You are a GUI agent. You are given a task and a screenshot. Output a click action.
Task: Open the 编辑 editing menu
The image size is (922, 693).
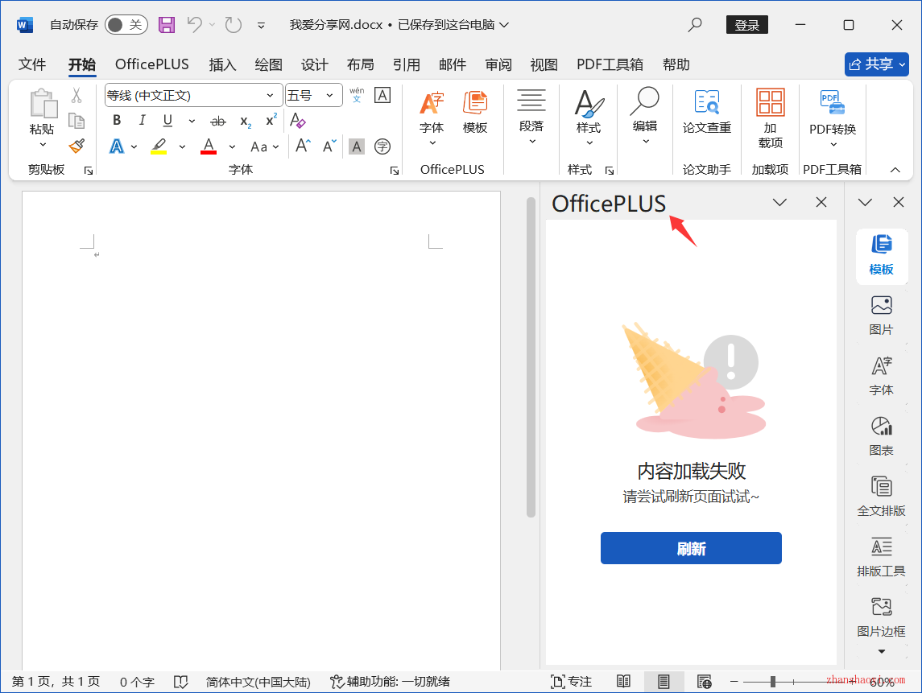645,117
